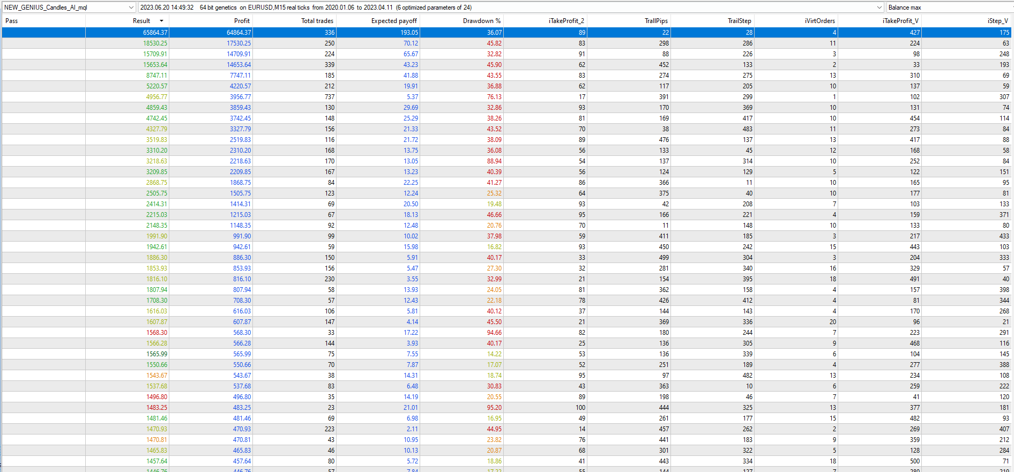Click the iTakeProfit_V column header
The height and width of the screenshot is (472, 1014).
coord(900,21)
